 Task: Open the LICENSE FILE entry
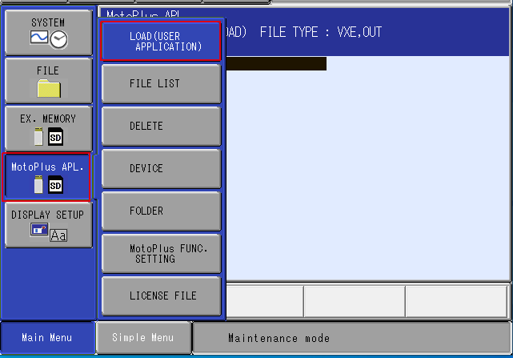tap(162, 296)
